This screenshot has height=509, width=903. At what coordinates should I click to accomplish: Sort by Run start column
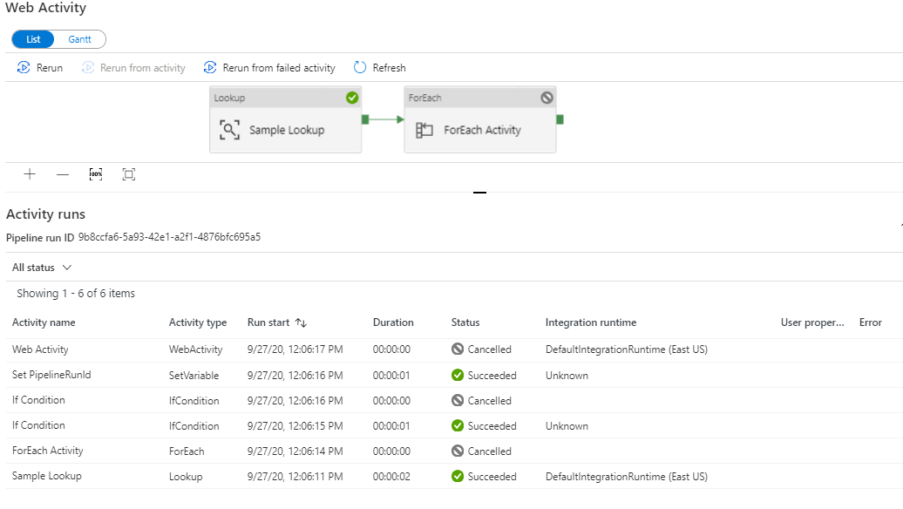(x=277, y=322)
